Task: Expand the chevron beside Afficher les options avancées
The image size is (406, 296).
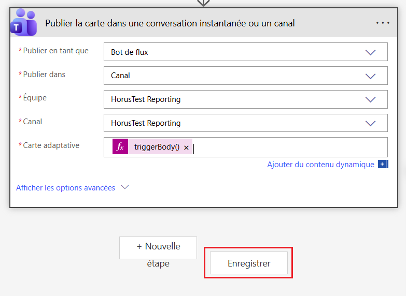Action: click(124, 188)
